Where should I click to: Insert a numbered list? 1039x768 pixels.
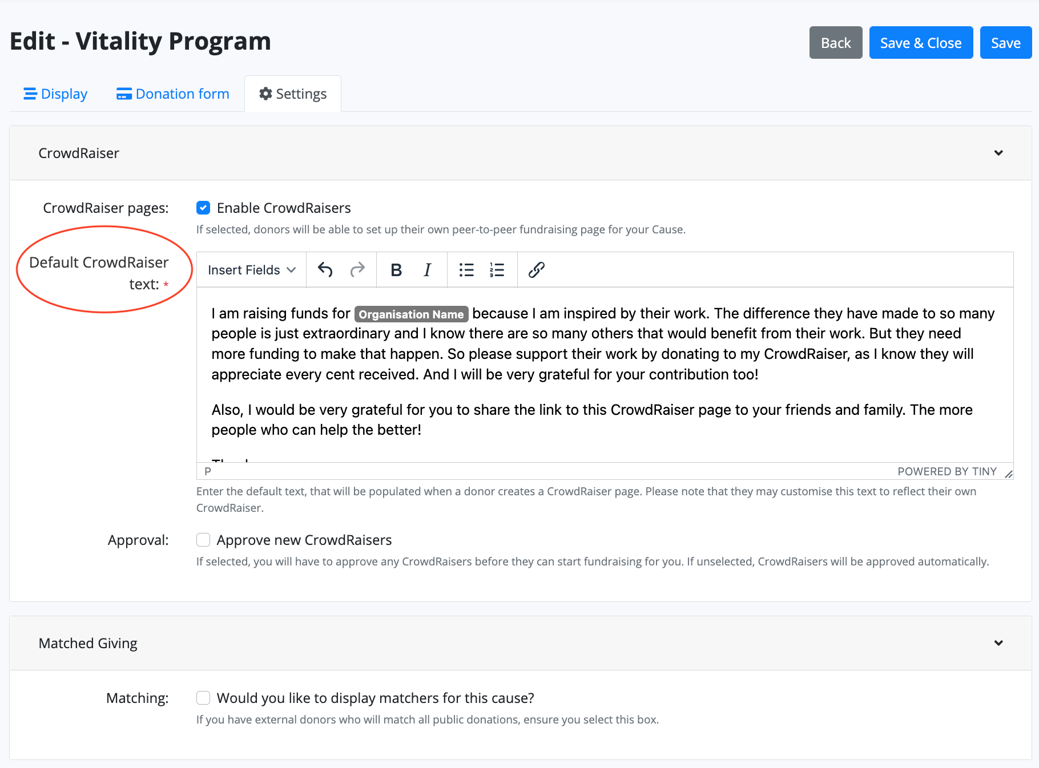pos(497,270)
